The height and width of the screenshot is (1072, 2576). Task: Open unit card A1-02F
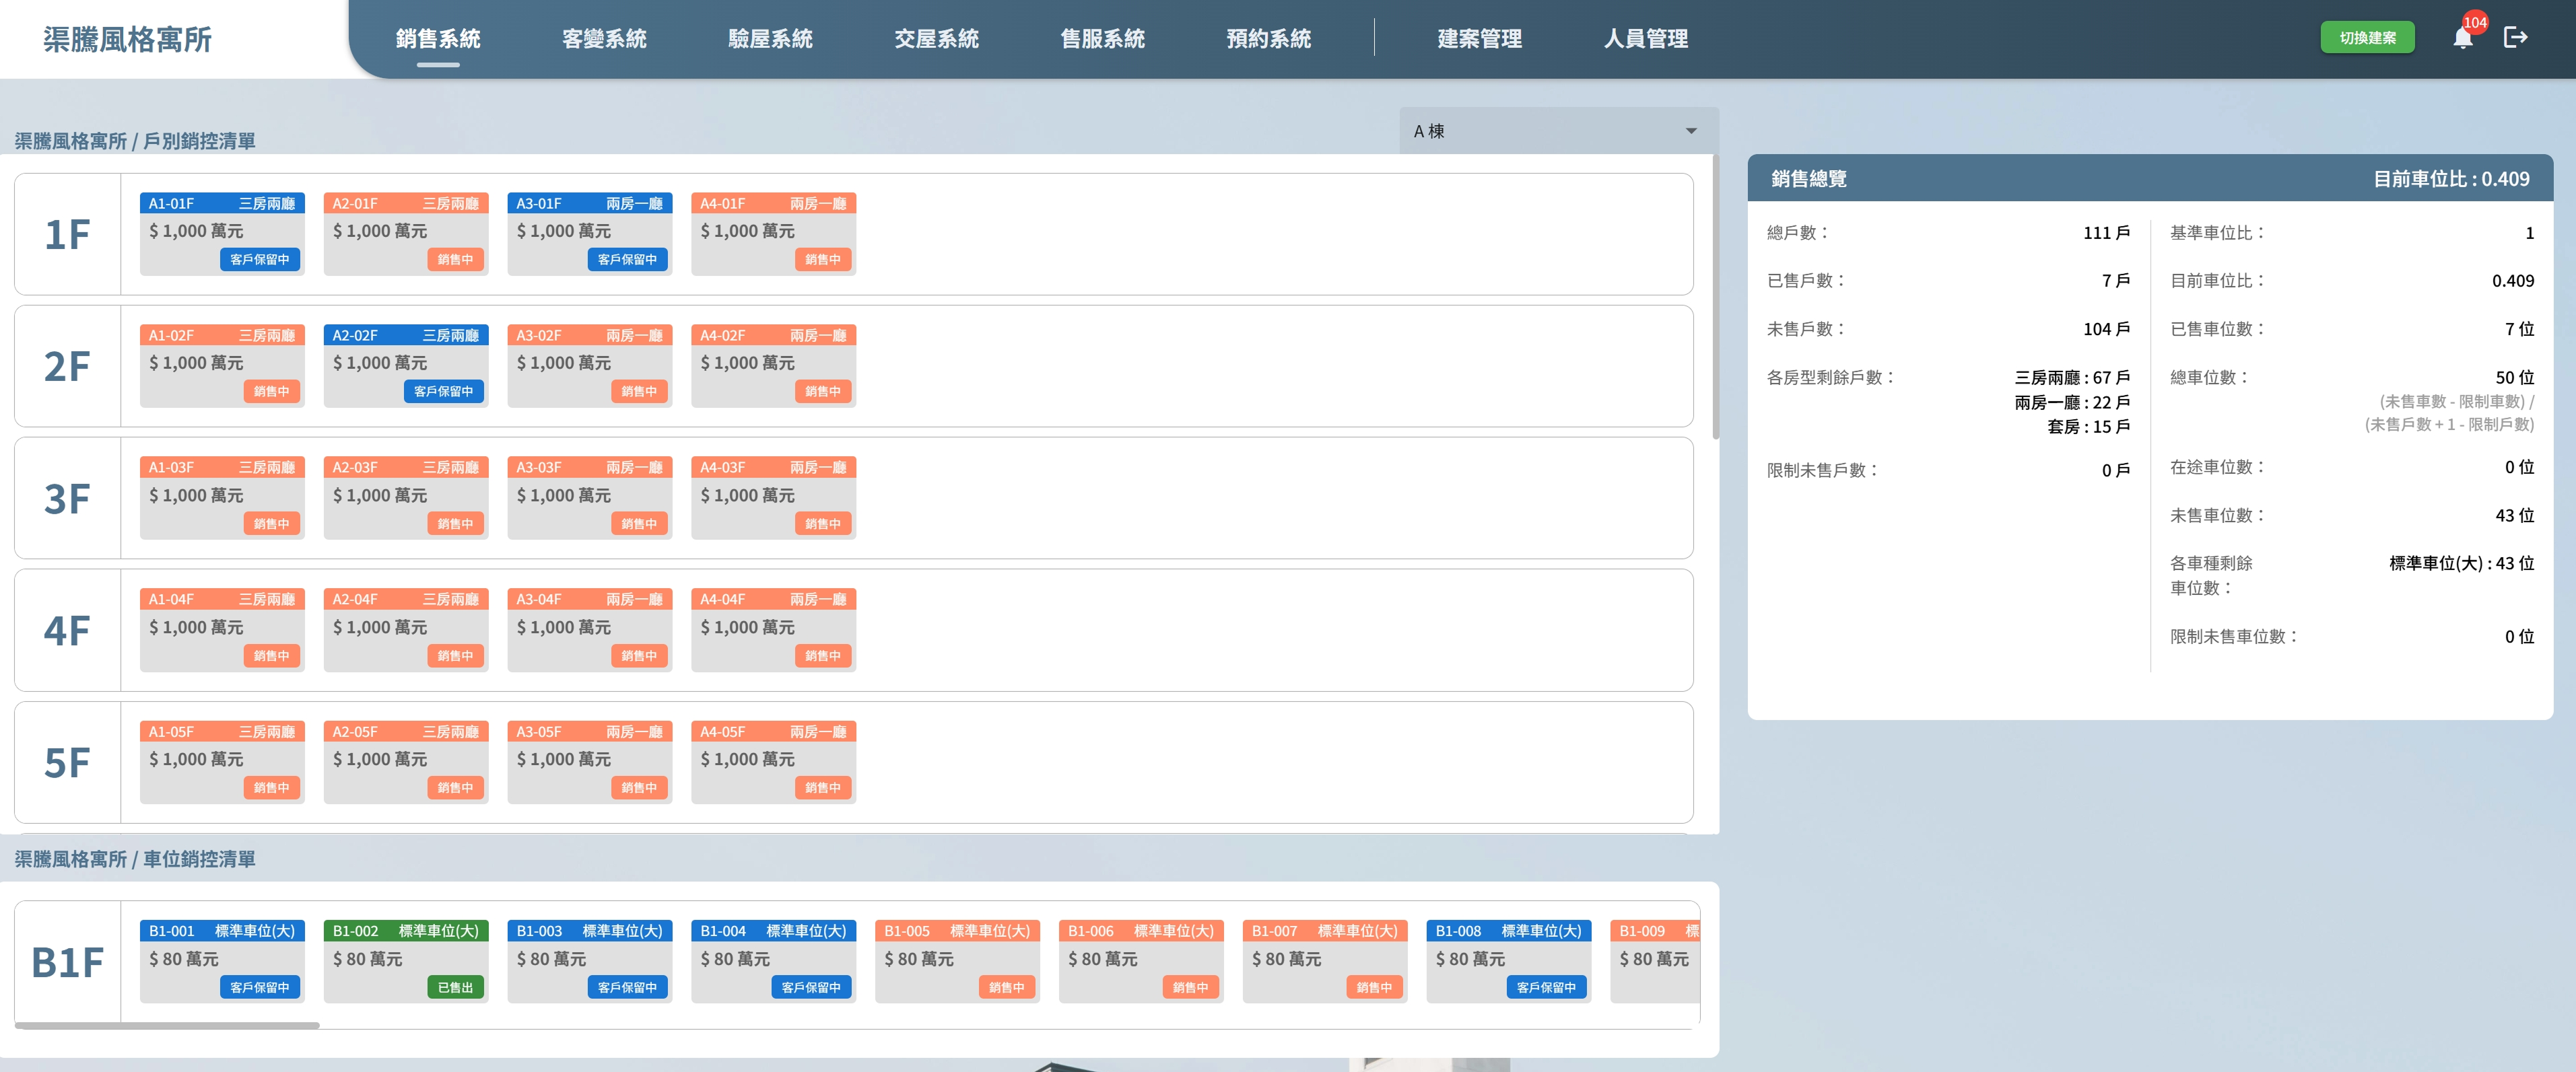pos(222,365)
